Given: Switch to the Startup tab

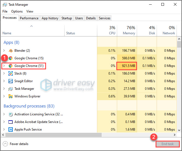Looking at the screenshot, I should click(67, 18).
